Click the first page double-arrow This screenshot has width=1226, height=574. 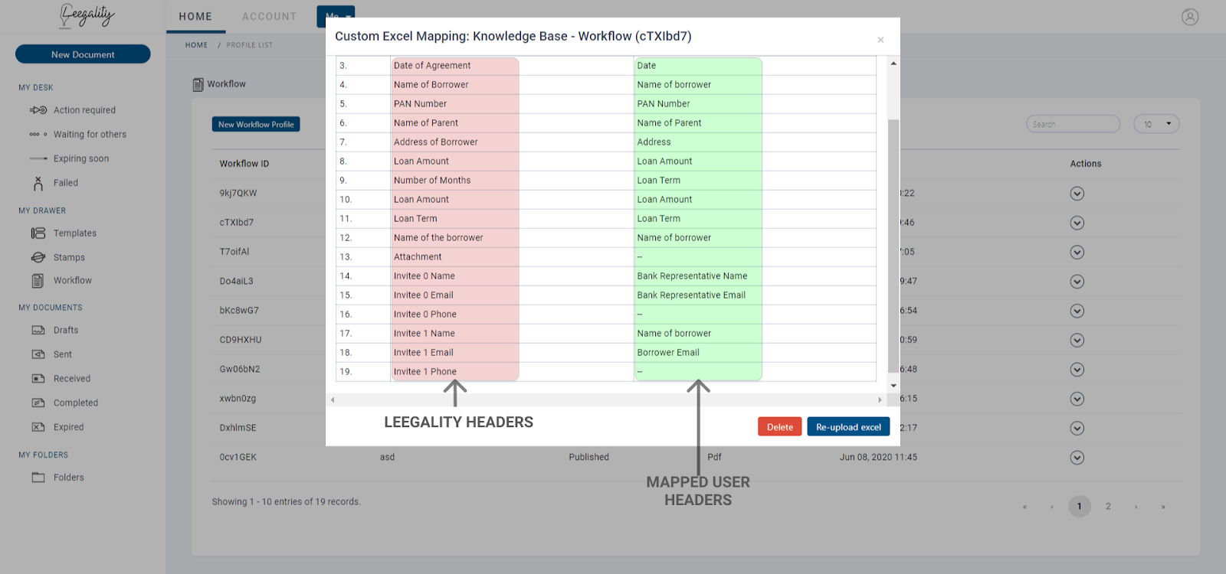click(1024, 507)
